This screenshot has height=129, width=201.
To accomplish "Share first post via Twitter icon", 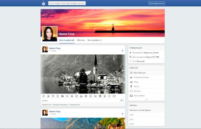I will coord(48,96).
